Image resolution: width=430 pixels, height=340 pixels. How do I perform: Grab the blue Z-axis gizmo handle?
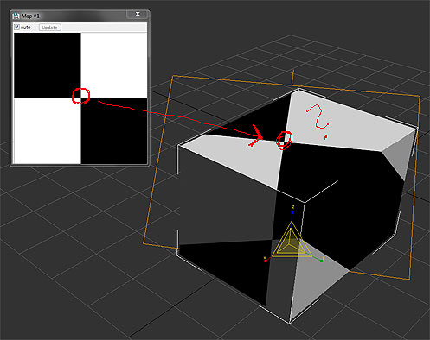292,212
